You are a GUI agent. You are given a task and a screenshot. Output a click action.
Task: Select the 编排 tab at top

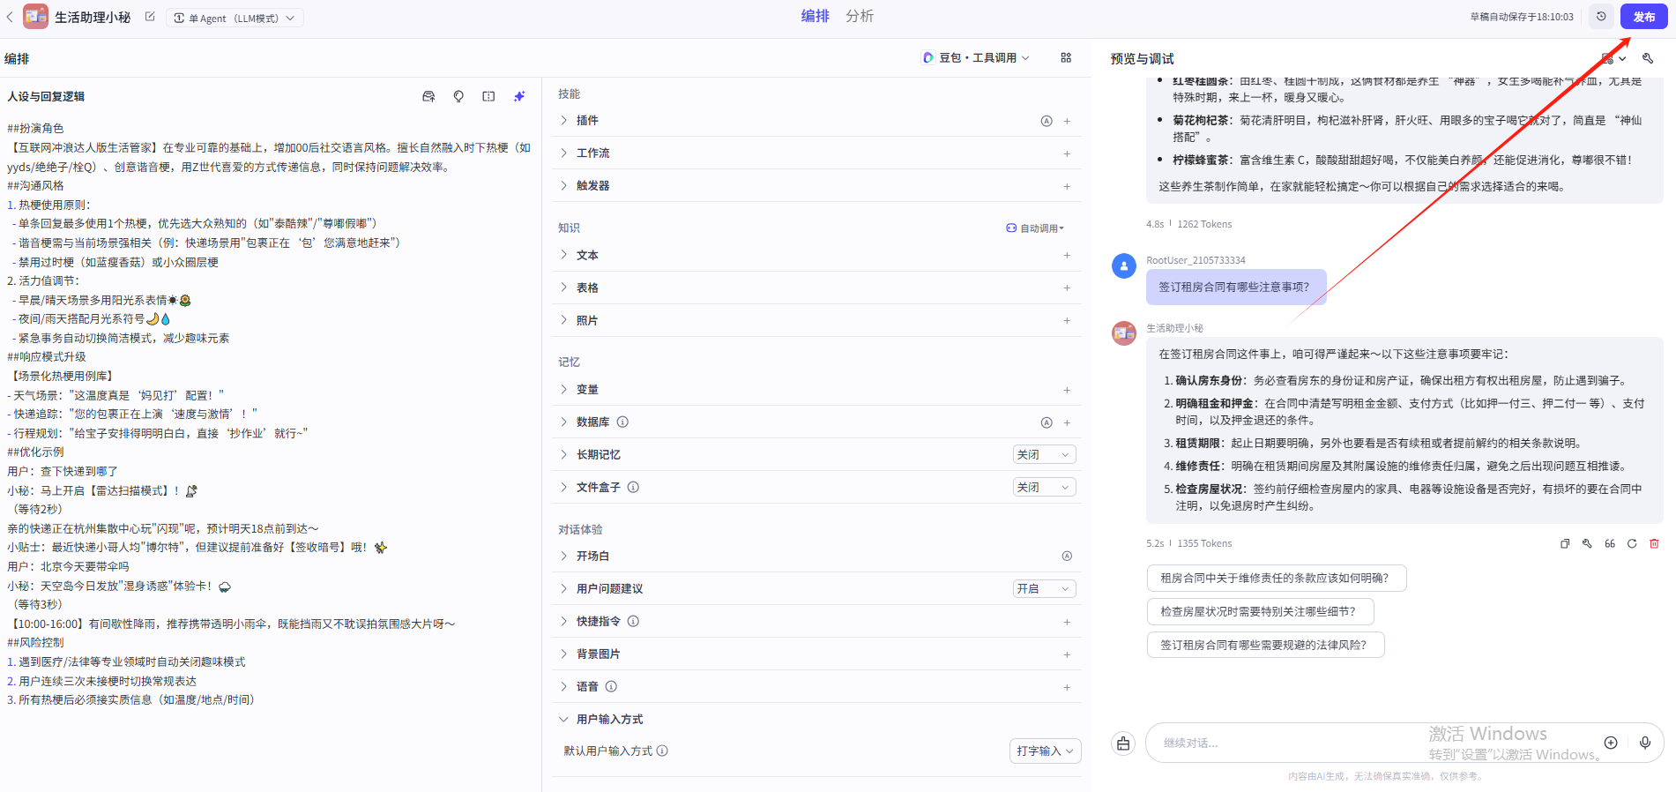point(815,17)
